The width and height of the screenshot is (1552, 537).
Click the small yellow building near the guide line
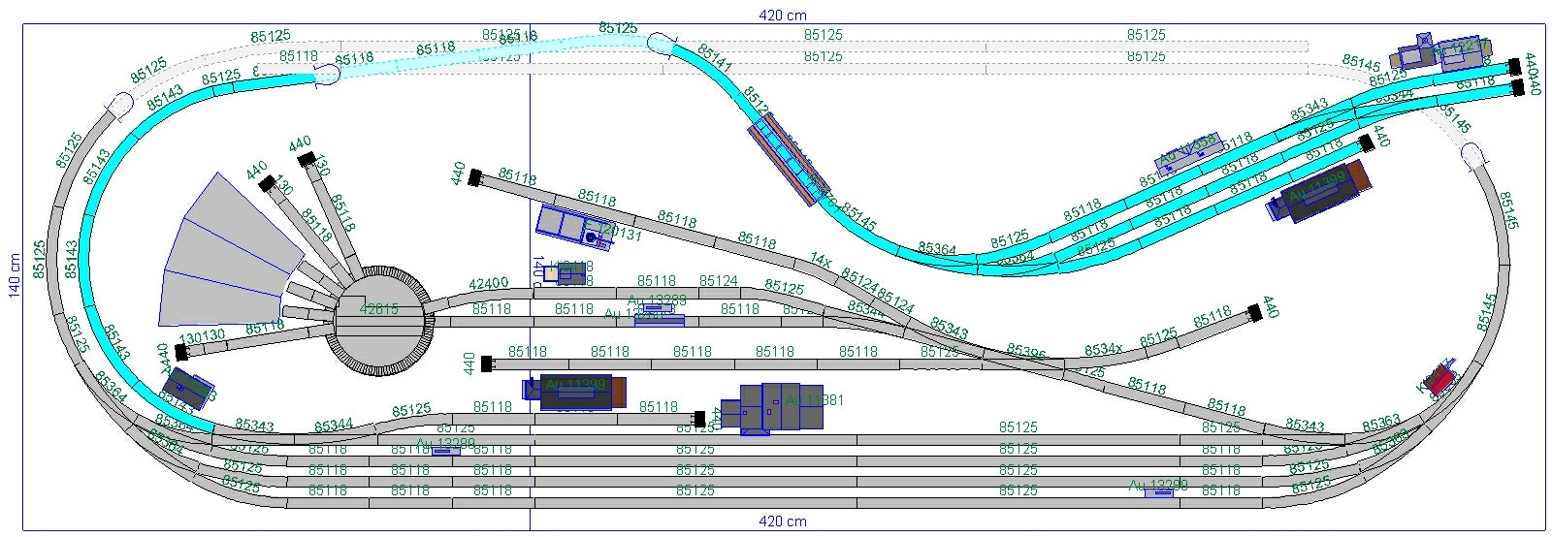(x=551, y=273)
